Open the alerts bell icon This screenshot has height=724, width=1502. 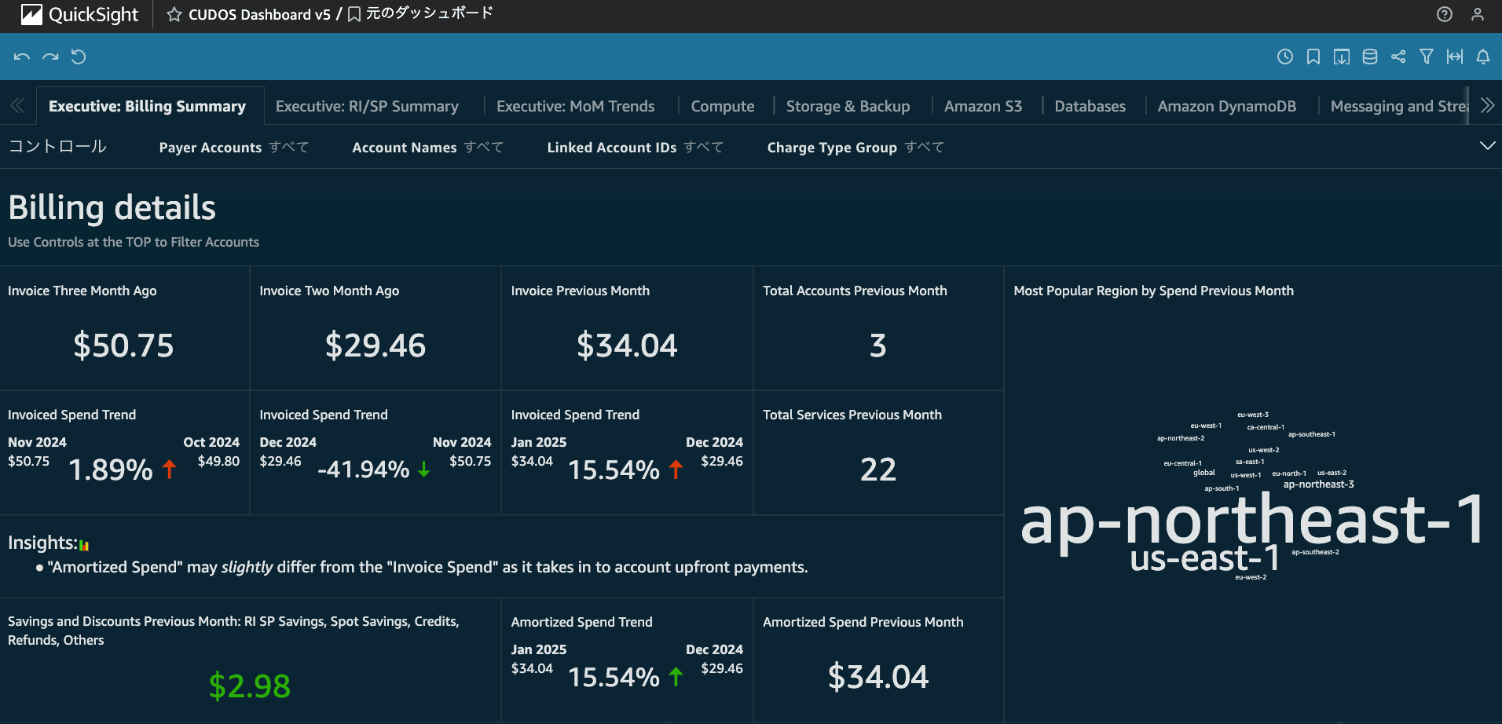[x=1483, y=57]
